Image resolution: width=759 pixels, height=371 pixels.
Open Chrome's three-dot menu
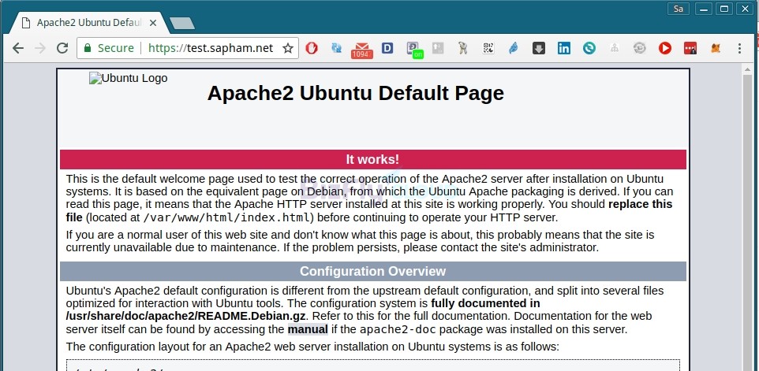pyautogui.click(x=739, y=48)
